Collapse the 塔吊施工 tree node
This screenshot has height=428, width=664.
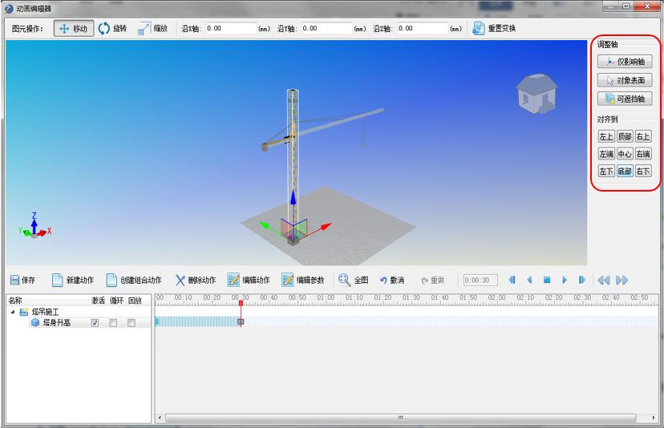(13, 312)
